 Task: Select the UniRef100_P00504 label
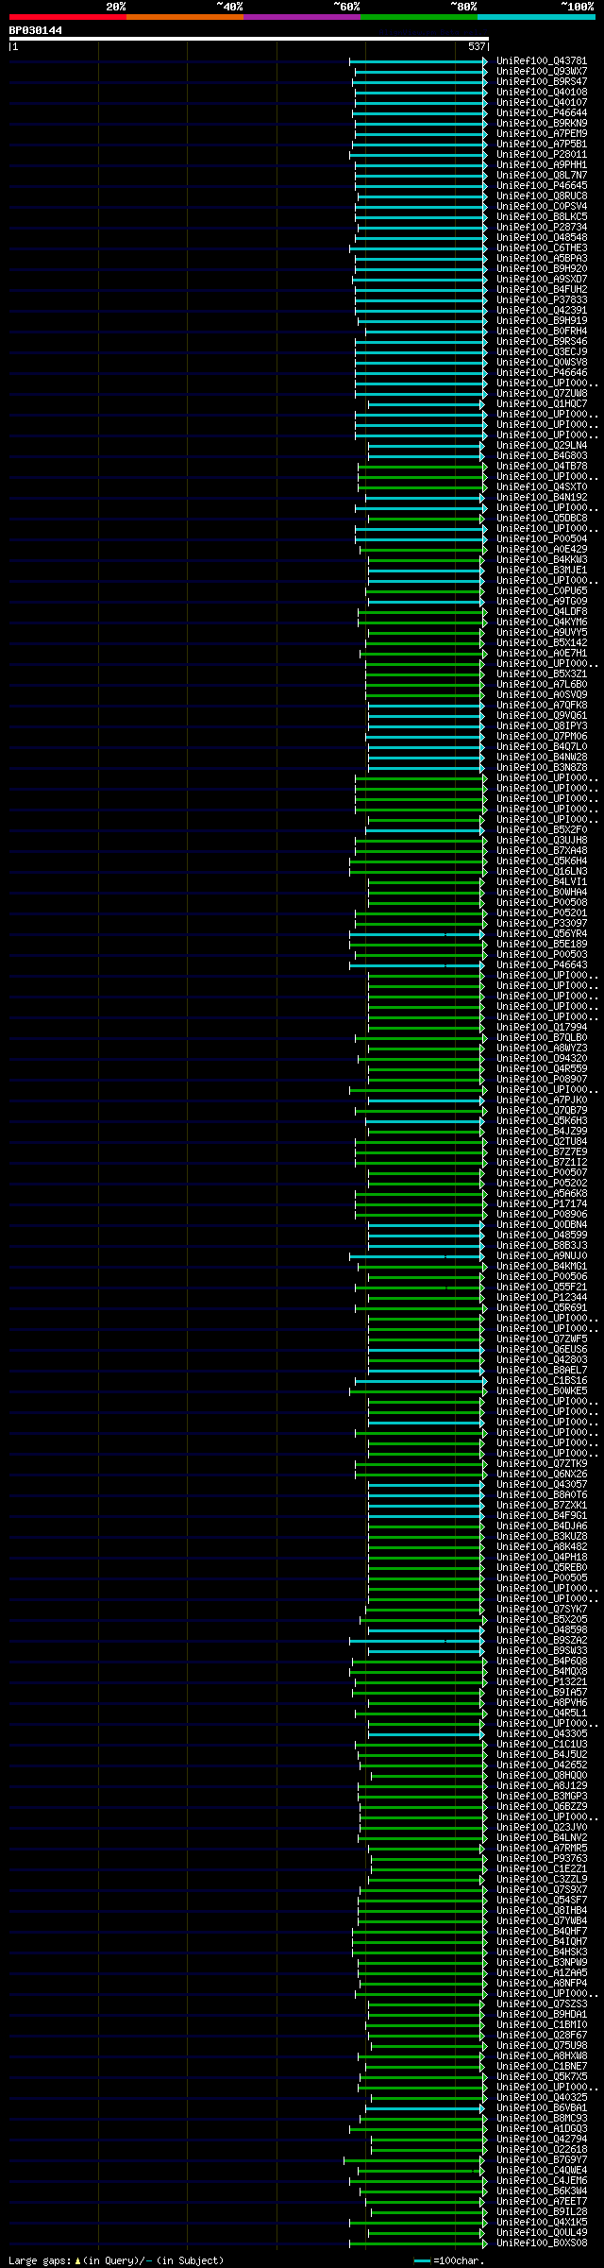click(542, 539)
